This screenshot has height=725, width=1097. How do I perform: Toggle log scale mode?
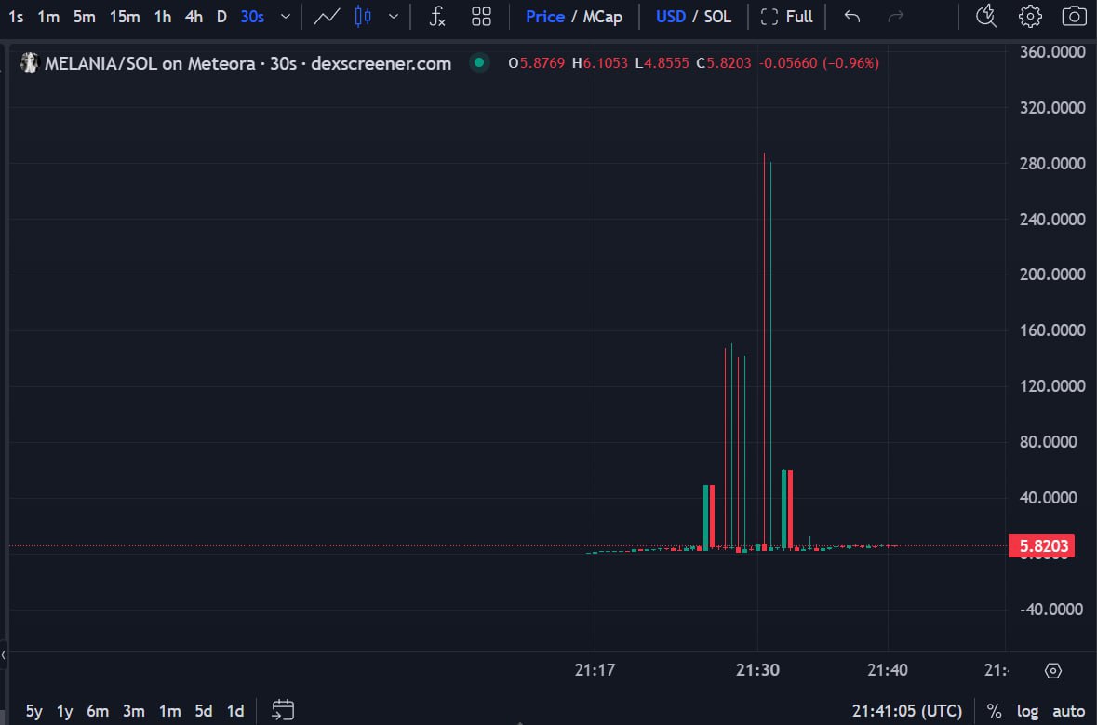1027,711
